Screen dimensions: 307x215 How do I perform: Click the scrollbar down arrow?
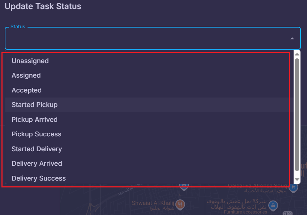coord(297,179)
